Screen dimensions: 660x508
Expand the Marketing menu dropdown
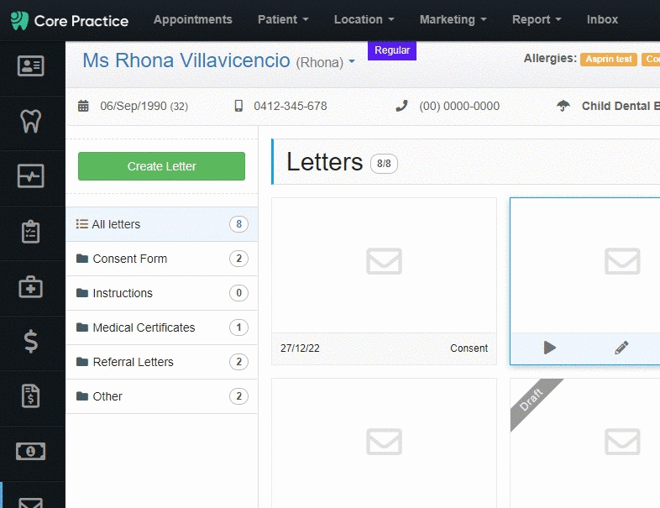[453, 19]
